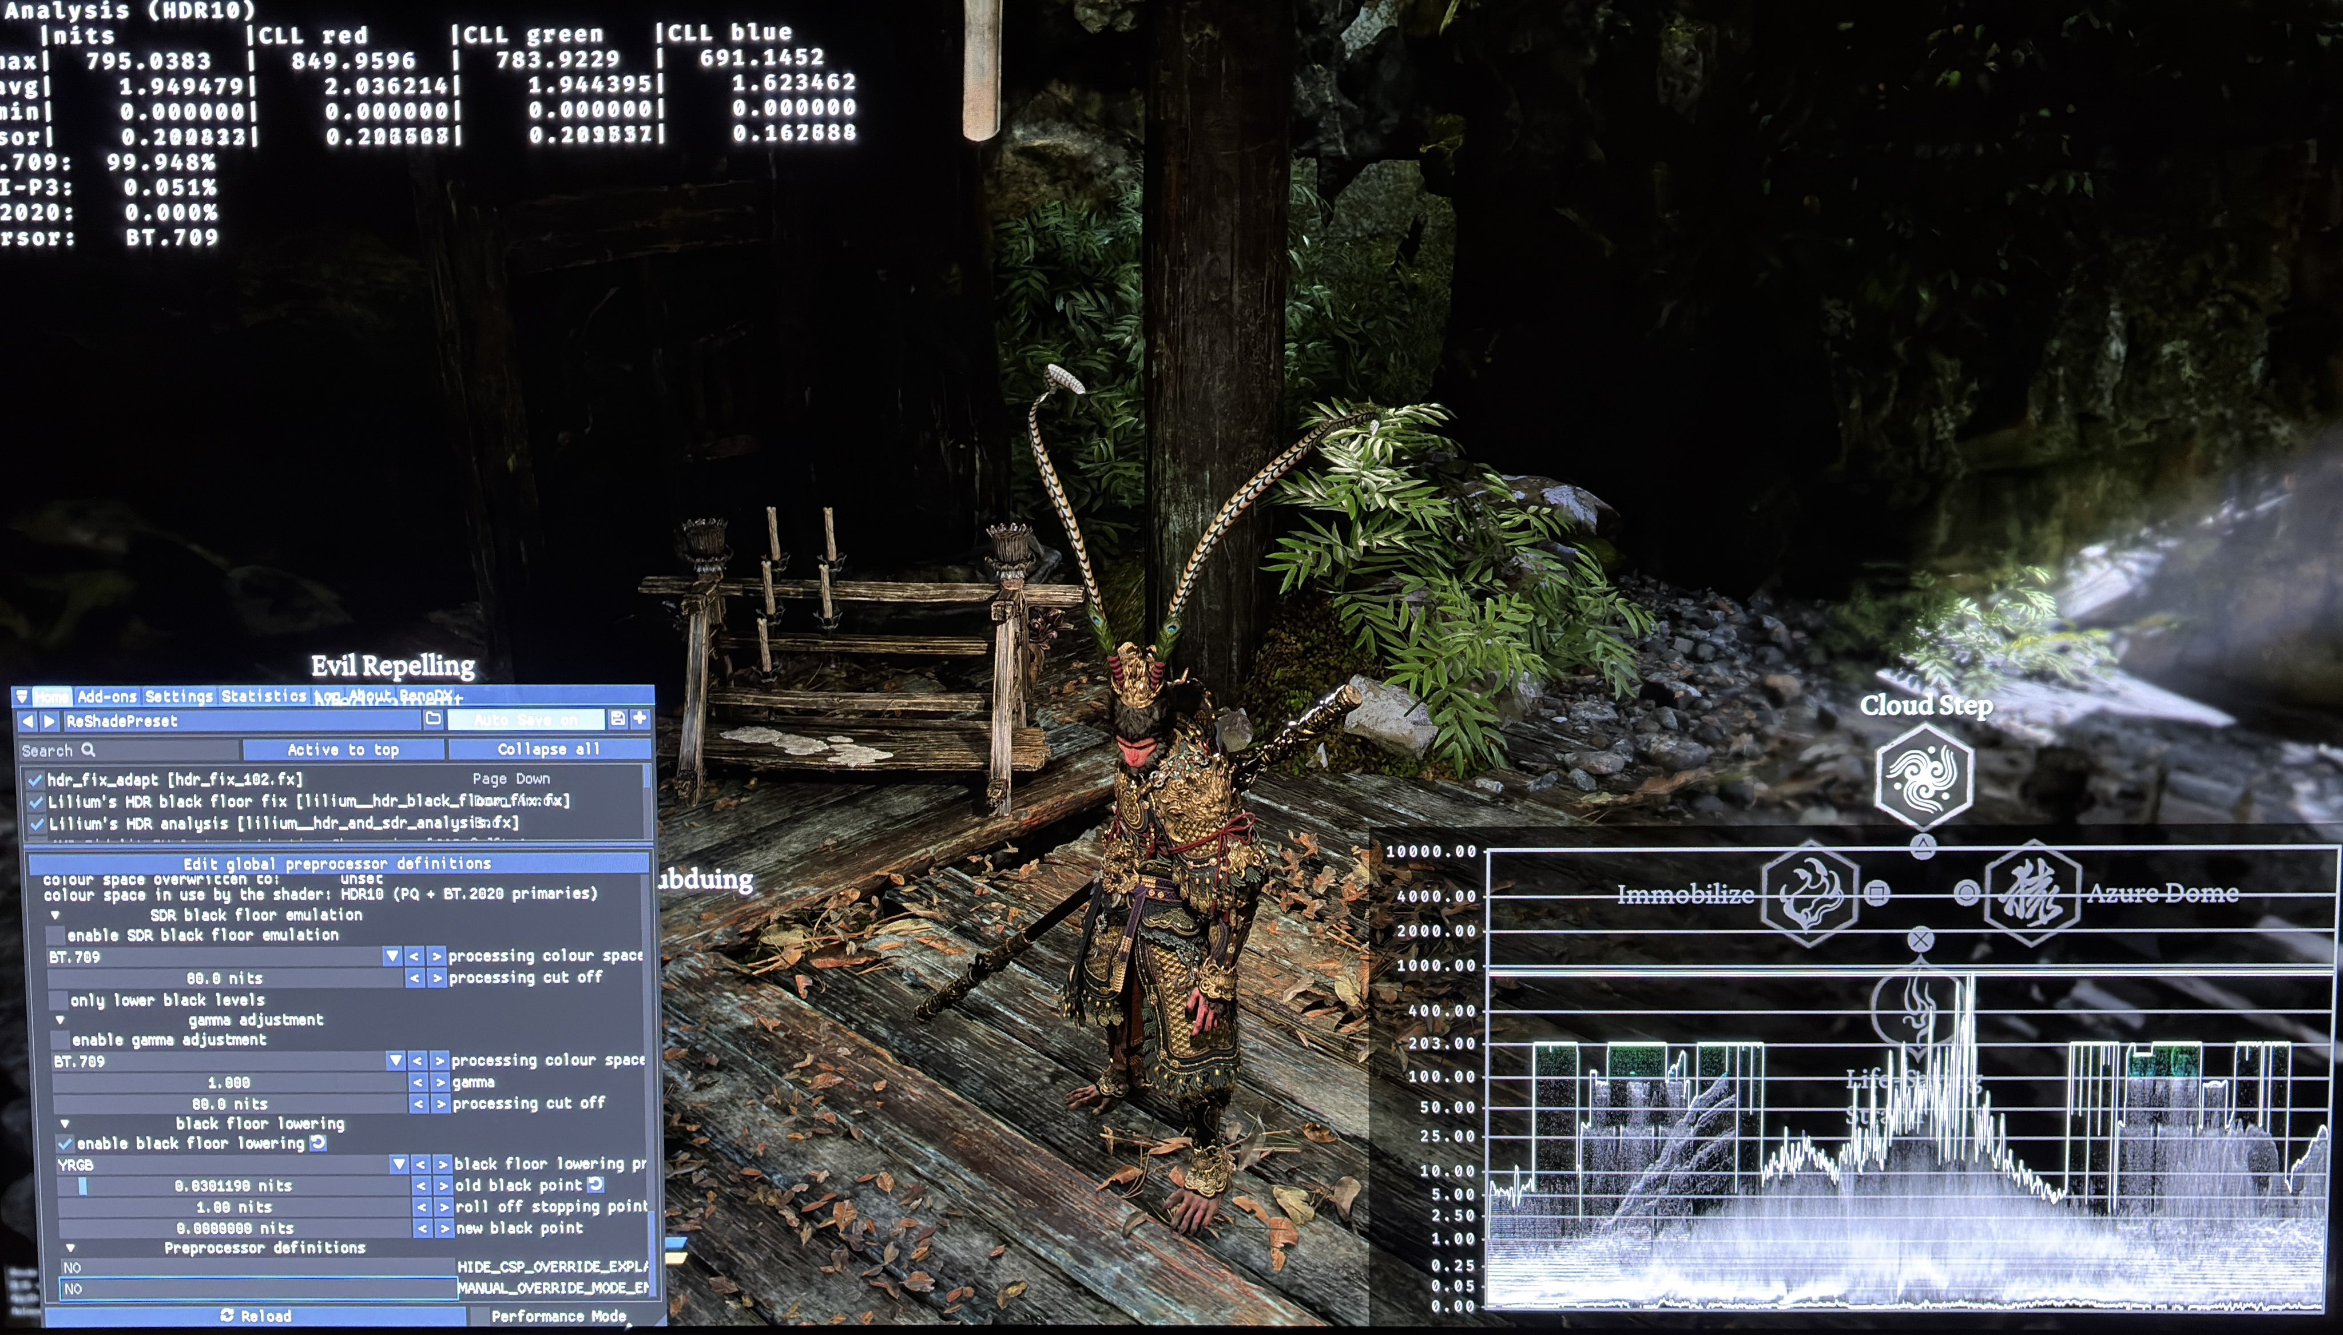Screen dimensions: 2343x1335
Task: Decrease old black point with left arrow
Action: point(422,1186)
